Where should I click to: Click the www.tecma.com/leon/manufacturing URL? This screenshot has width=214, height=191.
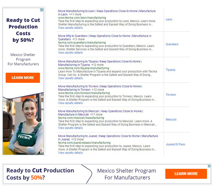pos(82,18)
